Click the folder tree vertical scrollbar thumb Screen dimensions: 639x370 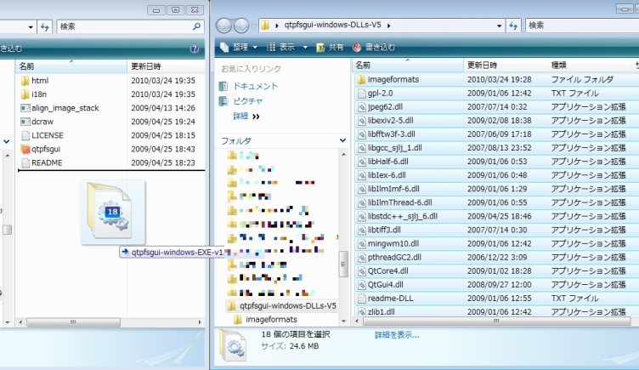click(x=343, y=265)
